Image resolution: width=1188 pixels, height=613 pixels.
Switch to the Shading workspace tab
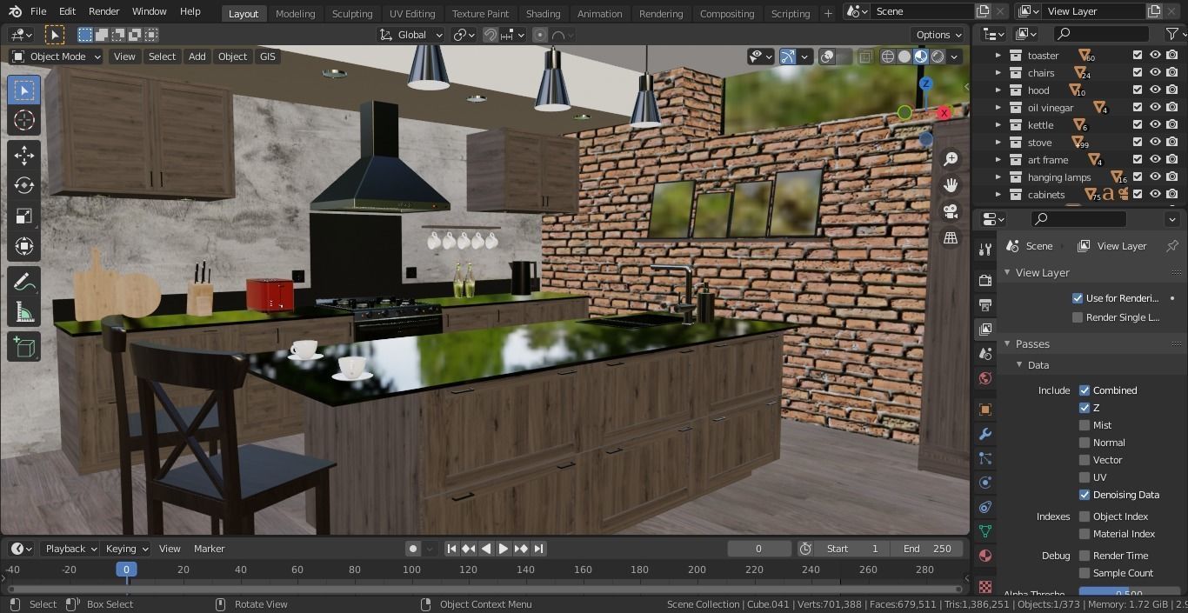[543, 13]
